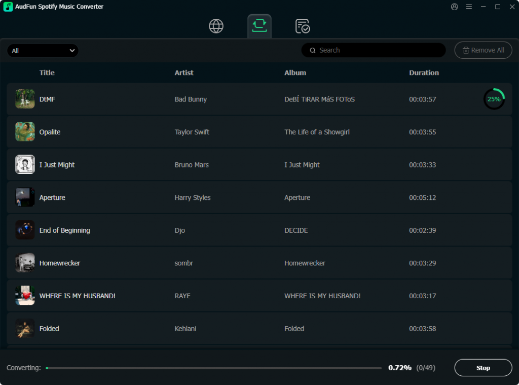Click the conversion progress bar

(213, 368)
